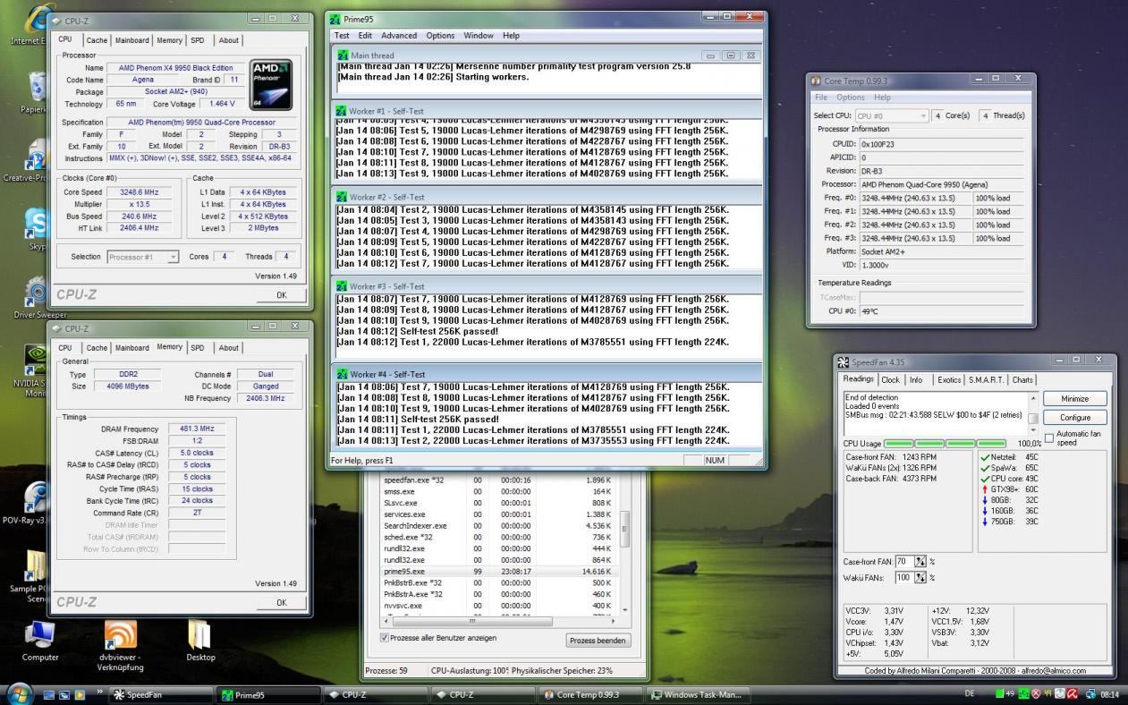This screenshot has width=1128, height=705.
Task: Switch to the S.M.A.R.T. tab in SpeedFan
Action: click(x=985, y=380)
